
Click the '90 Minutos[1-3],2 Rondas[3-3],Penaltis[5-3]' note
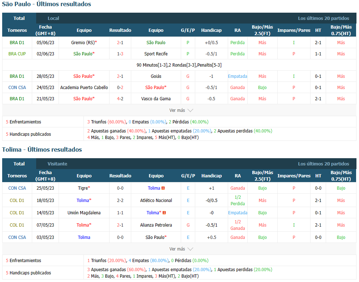(179, 65)
